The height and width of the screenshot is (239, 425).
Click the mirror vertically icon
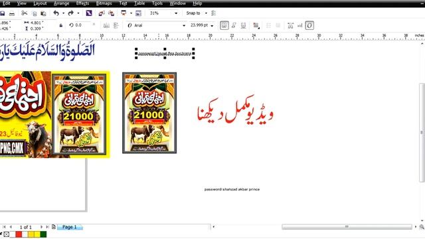point(116,25)
